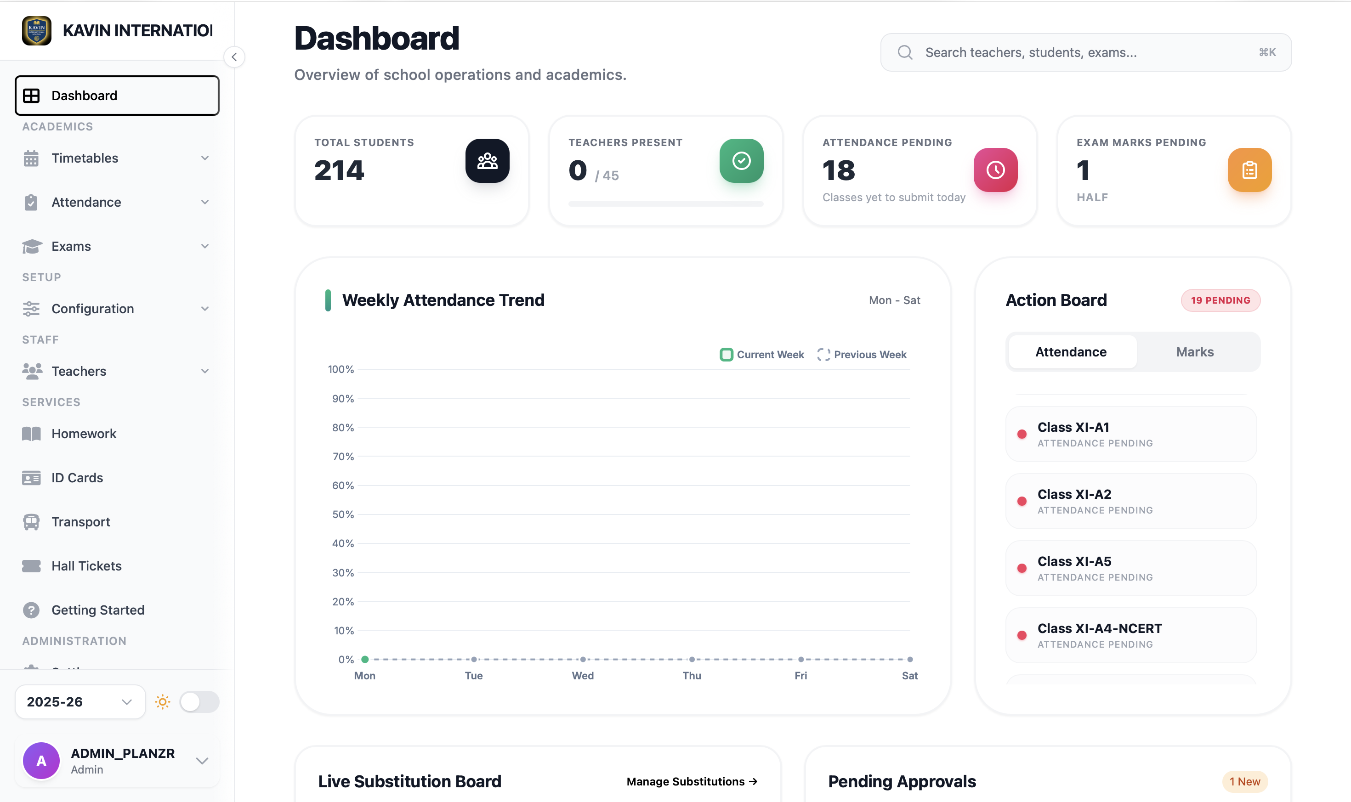Toggle the Previous Week legend in the chart
The width and height of the screenshot is (1351, 802).
click(x=862, y=354)
